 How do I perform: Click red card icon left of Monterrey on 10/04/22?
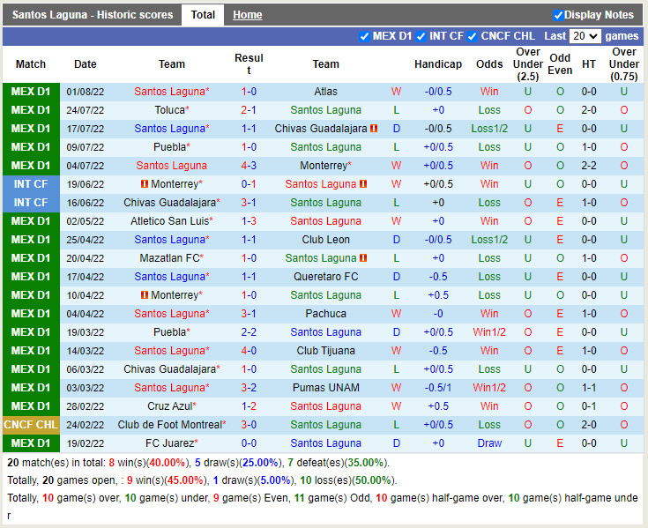[145, 295]
